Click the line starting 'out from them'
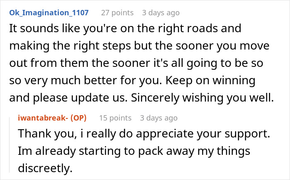 coord(136,63)
